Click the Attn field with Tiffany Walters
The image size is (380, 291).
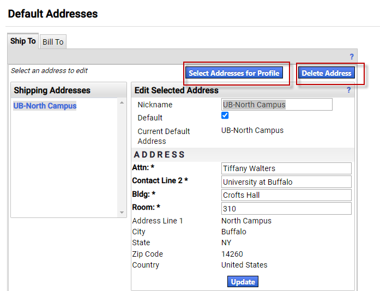[286, 168]
